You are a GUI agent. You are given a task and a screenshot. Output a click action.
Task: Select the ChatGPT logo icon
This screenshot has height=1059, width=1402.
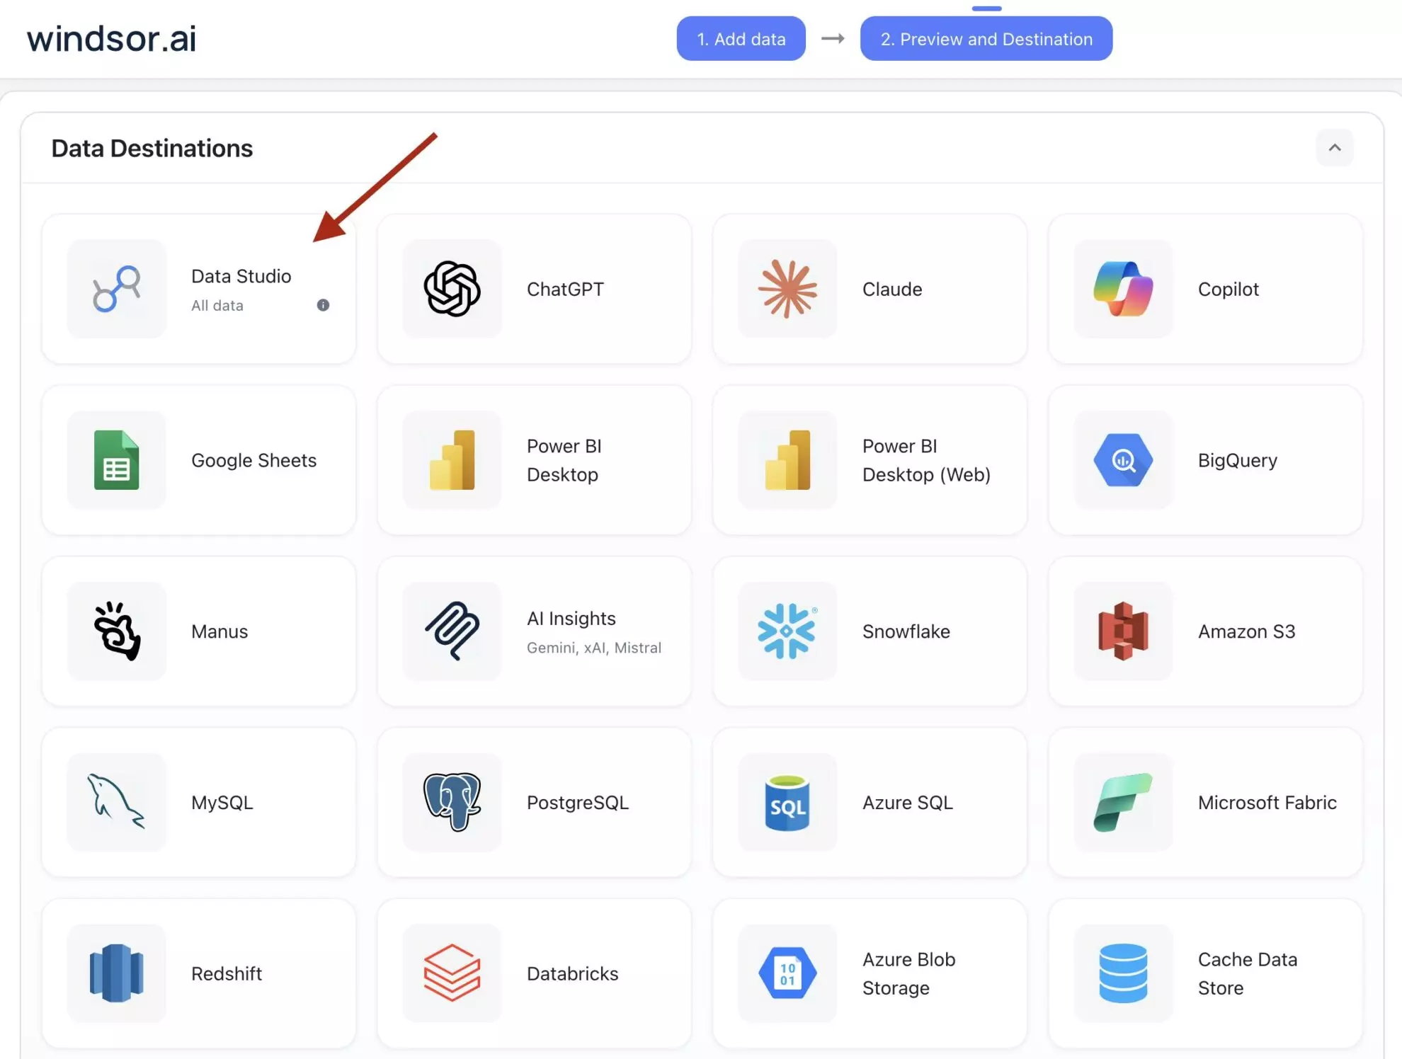tap(452, 289)
